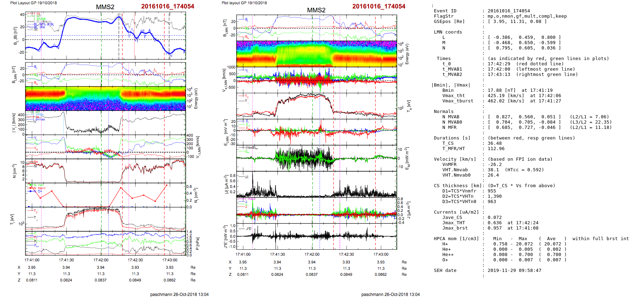Click the 17:43:00 time tick on right plot
Screen dimensions: 638x297
tap(381, 254)
